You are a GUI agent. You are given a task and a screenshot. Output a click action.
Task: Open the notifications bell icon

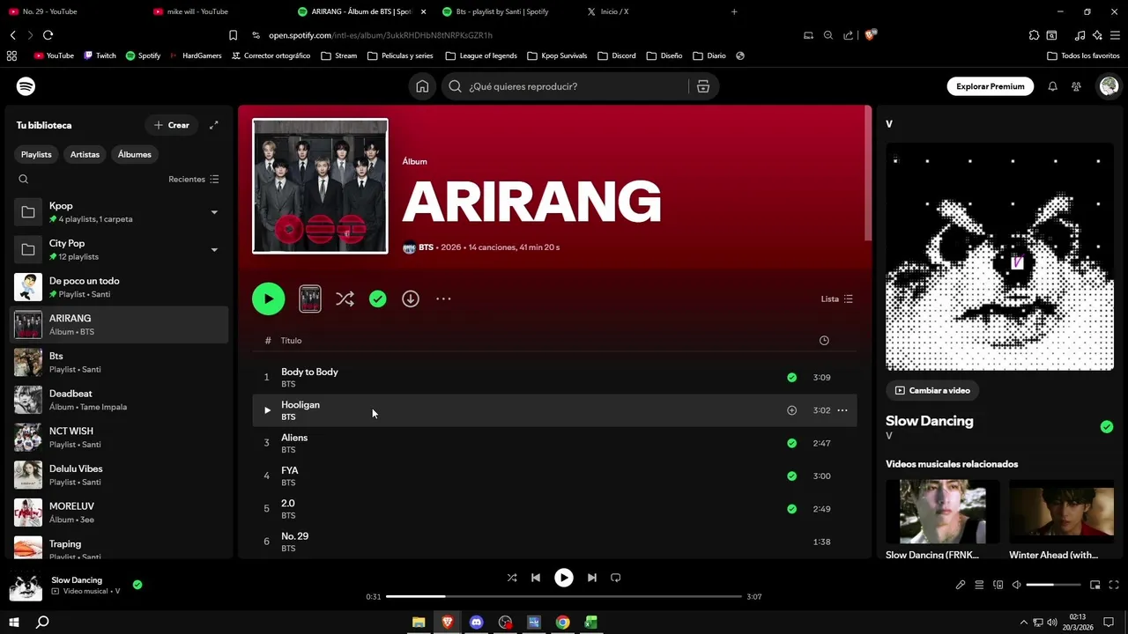(x=1052, y=86)
